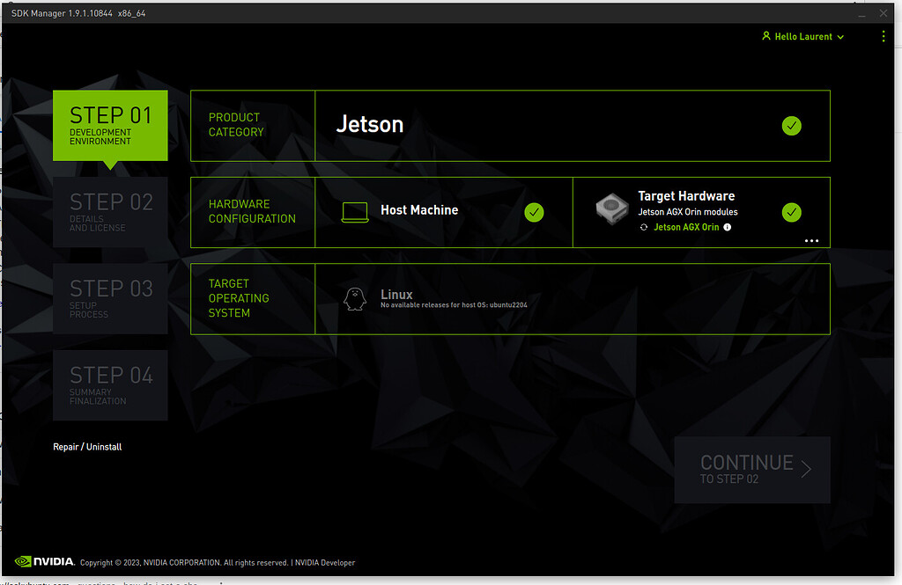Screen dimensions: 902x585
Task: Select the Host Machine laptop icon
Action: [x=355, y=211]
